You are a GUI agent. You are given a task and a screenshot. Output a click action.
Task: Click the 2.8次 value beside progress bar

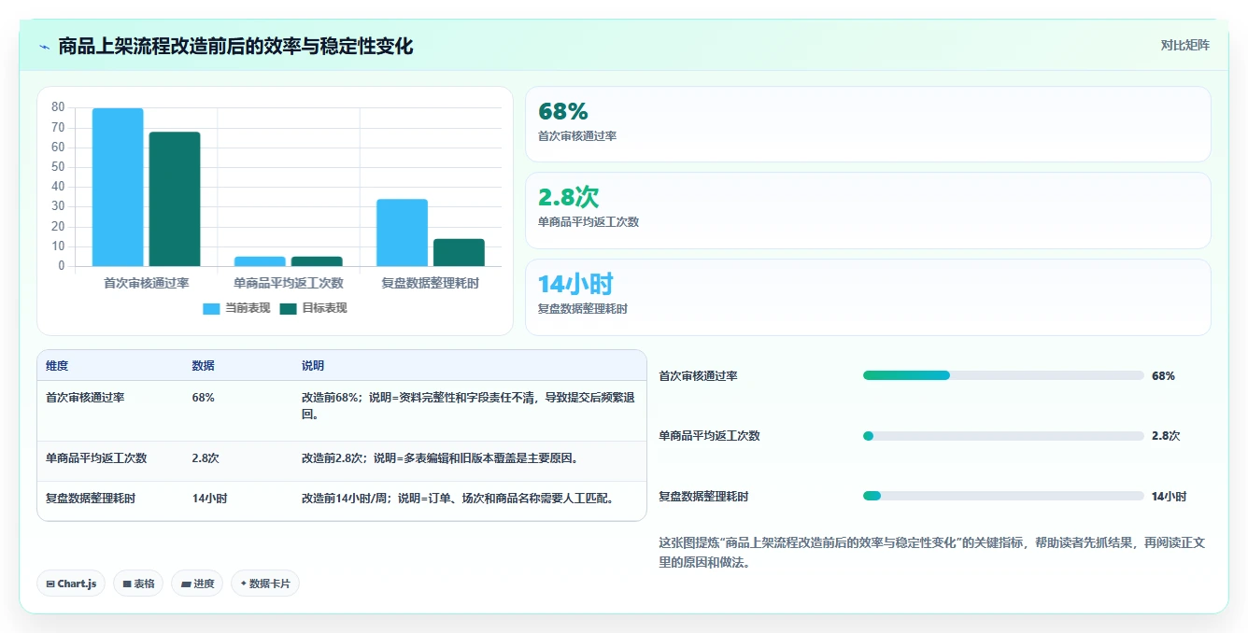(x=1166, y=436)
